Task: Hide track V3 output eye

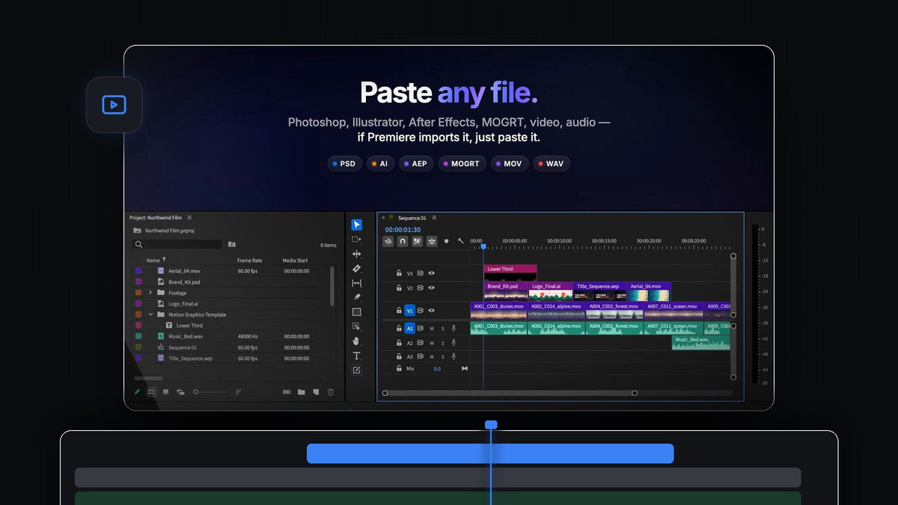Action: [x=431, y=273]
